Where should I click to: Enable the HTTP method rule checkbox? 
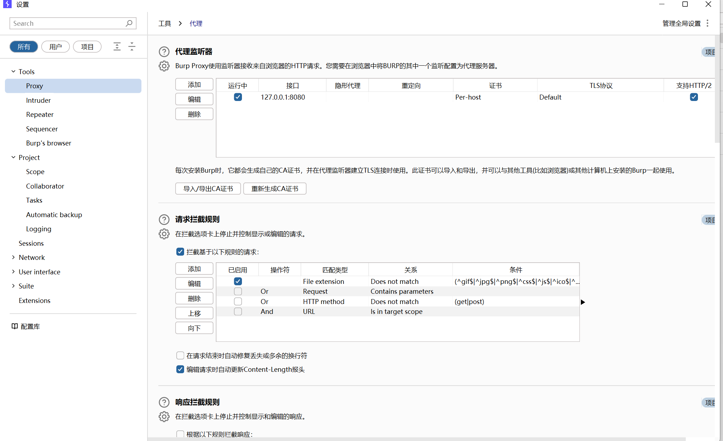(238, 302)
